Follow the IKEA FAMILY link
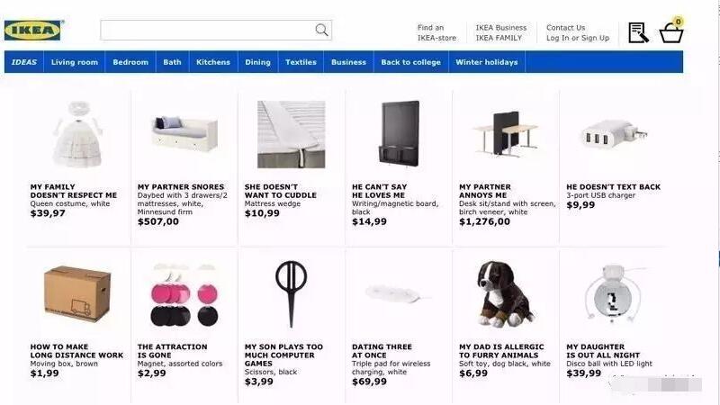This screenshot has height=405, width=720. [499, 38]
